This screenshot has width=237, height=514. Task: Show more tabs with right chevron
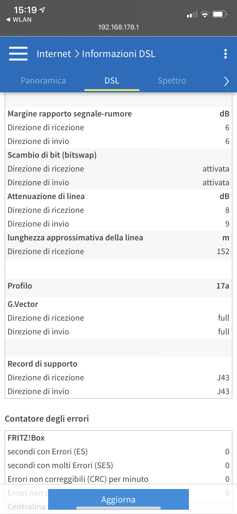point(226,81)
